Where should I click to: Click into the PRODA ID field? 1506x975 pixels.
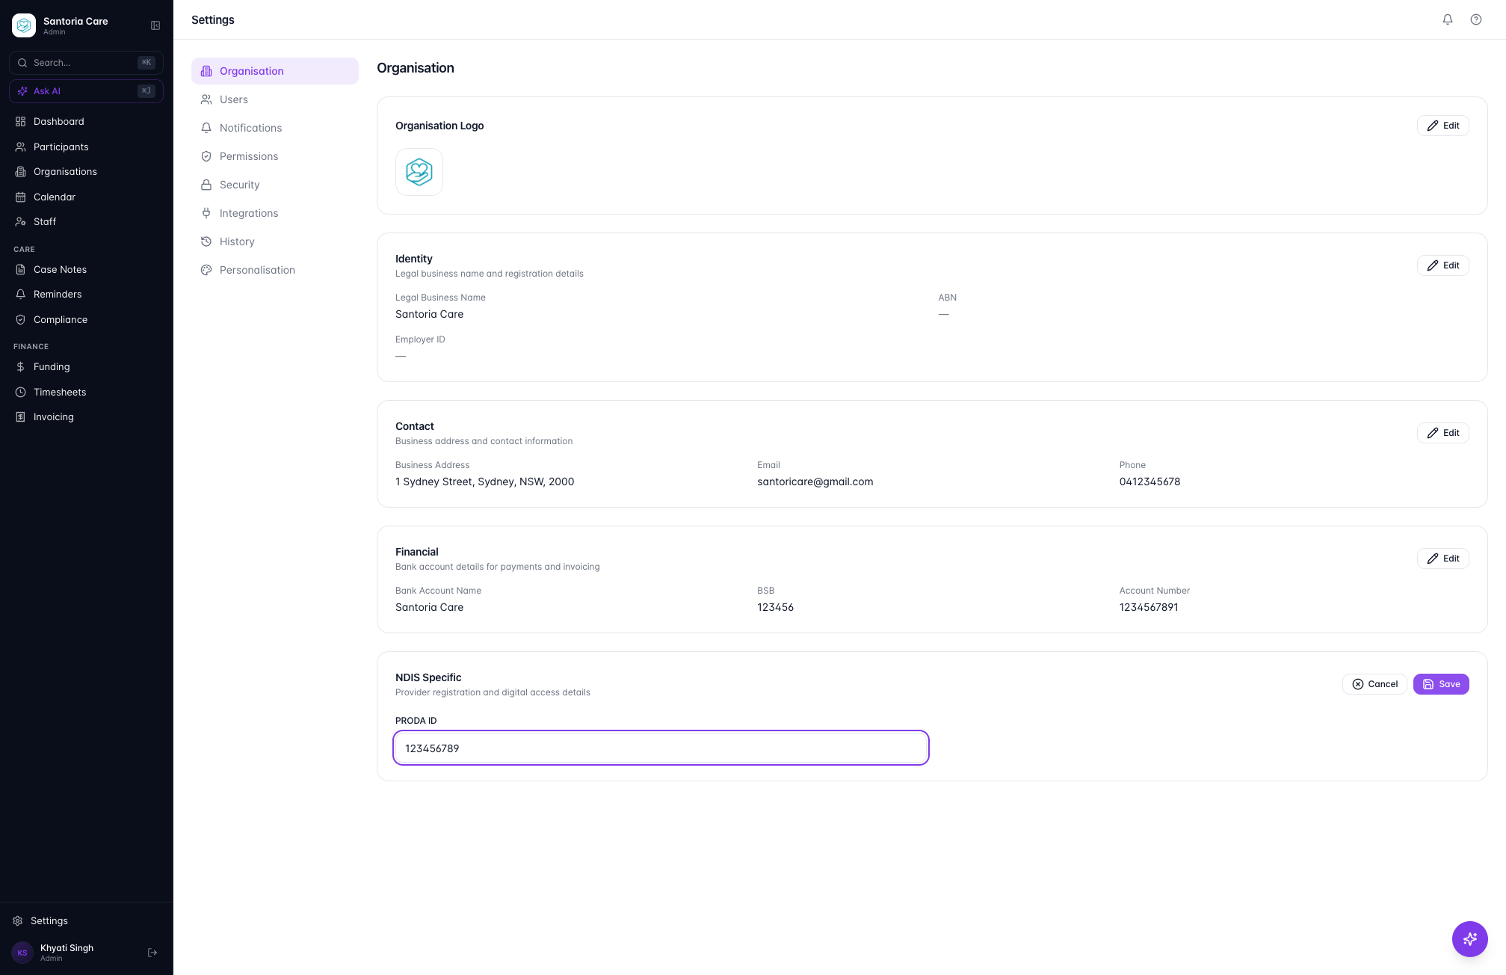pyautogui.click(x=661, y=748)
